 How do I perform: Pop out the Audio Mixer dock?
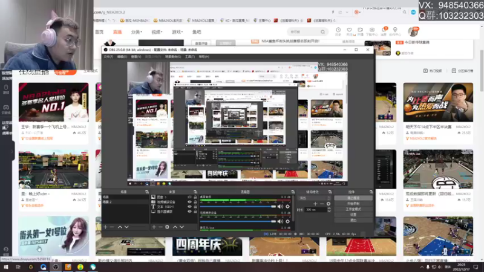click(x=293, y=192)
